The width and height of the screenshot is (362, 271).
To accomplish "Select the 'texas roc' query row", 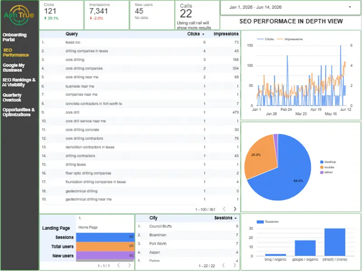I will point(140,42).
